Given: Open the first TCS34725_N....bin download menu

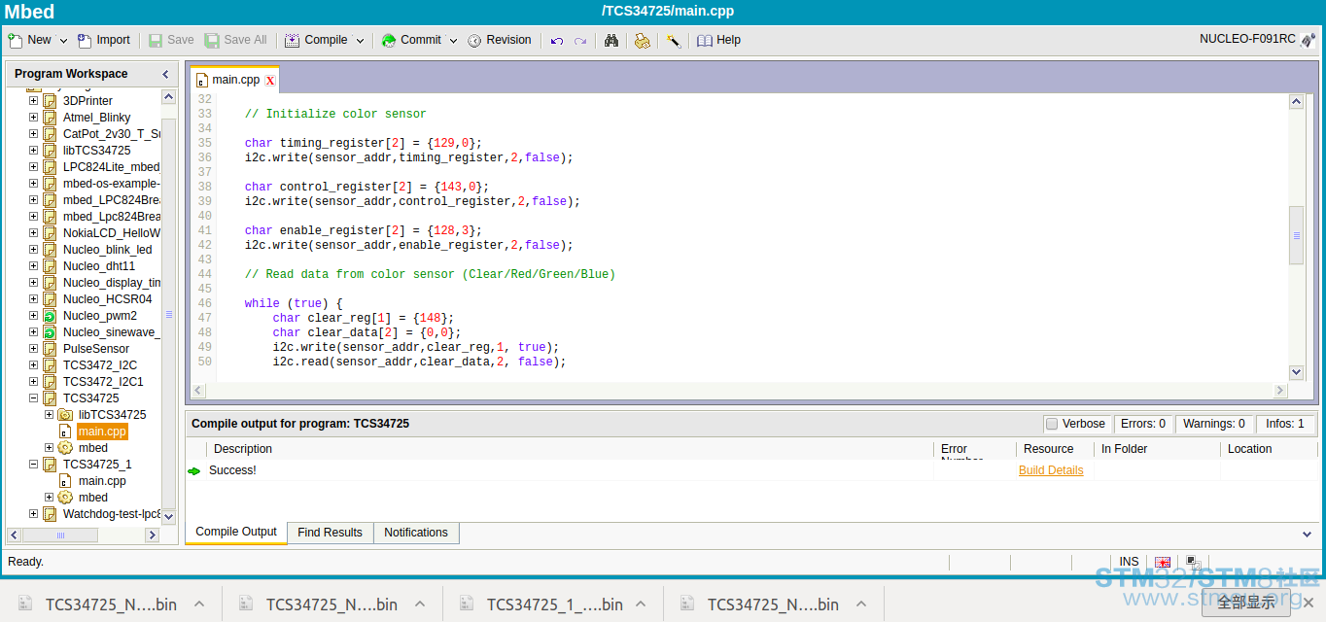Looking at the screenshot, I should [x=198, y=604].
